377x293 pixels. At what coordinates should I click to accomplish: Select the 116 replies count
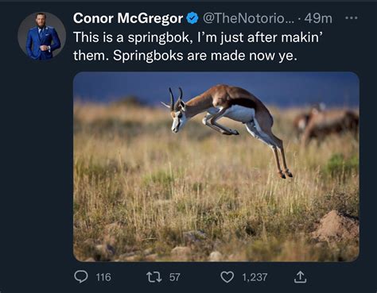coord(103,277)
